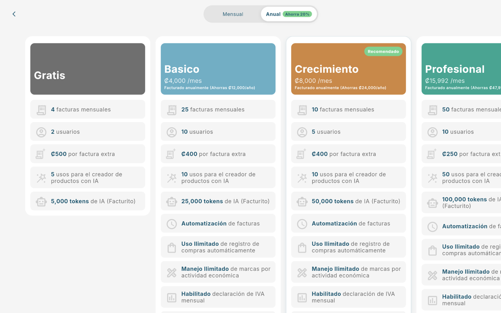Image resolution: width=501 pixels, height=313 pixels.
Task: Select the Crecimiento plan header
Action: point(348,69)
